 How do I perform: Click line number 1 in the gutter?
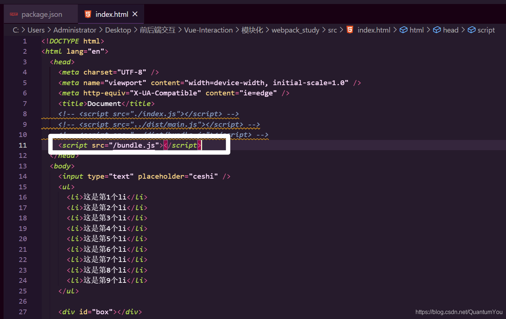pyautogui.click(x=25, y=41)
